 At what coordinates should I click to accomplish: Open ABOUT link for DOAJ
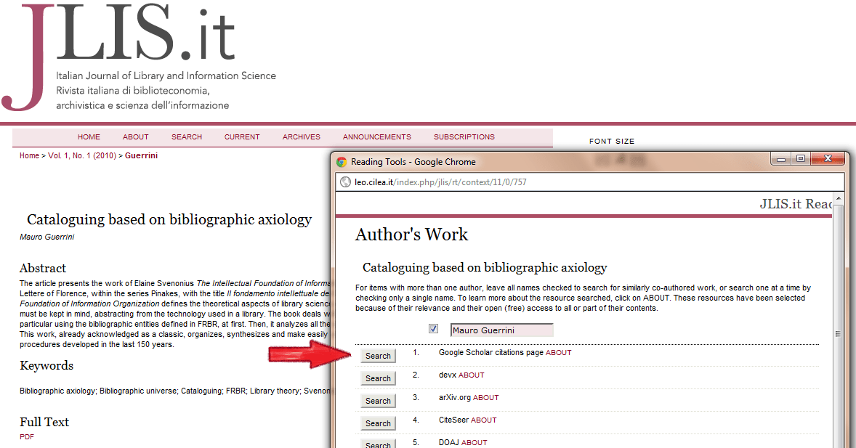coord(474,442)
